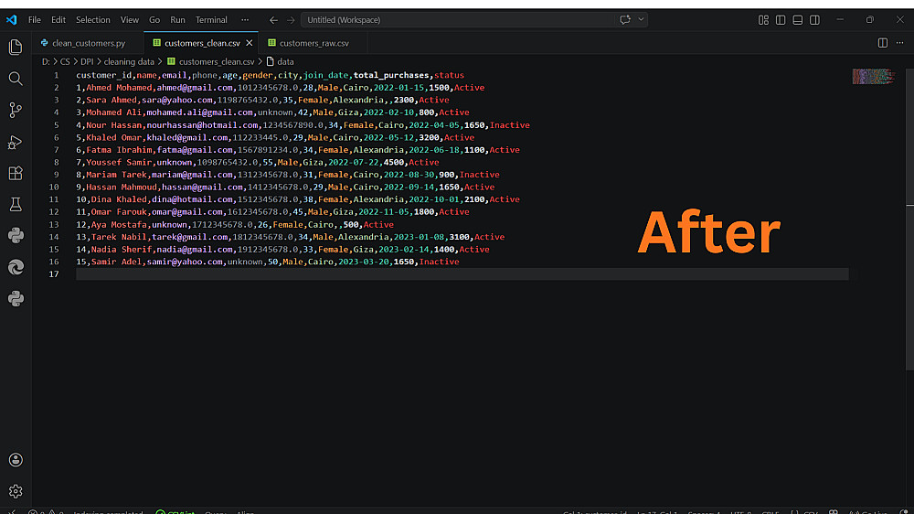Click 'Aya Mostafa' on line 13
This screenshot has height=514, width=914.
[x=119, y=224]
